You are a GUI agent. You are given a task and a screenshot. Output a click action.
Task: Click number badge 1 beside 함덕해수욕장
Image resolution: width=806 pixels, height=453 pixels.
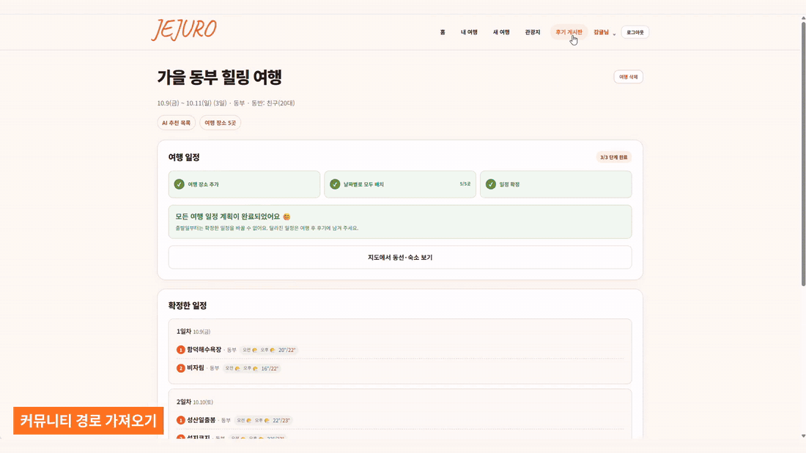[181, 350]
